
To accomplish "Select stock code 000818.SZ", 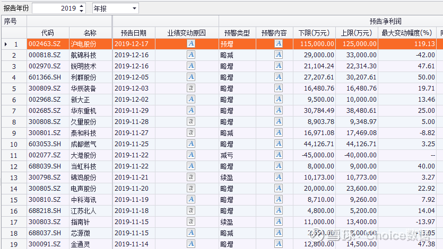I will pyautogui.click(x=45, y=55).
